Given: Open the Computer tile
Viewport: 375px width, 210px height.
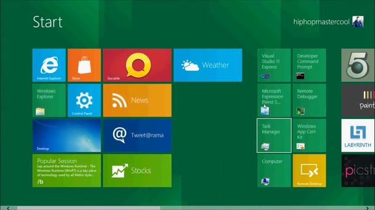Looking at the screenshot, I should pos(274,170).
